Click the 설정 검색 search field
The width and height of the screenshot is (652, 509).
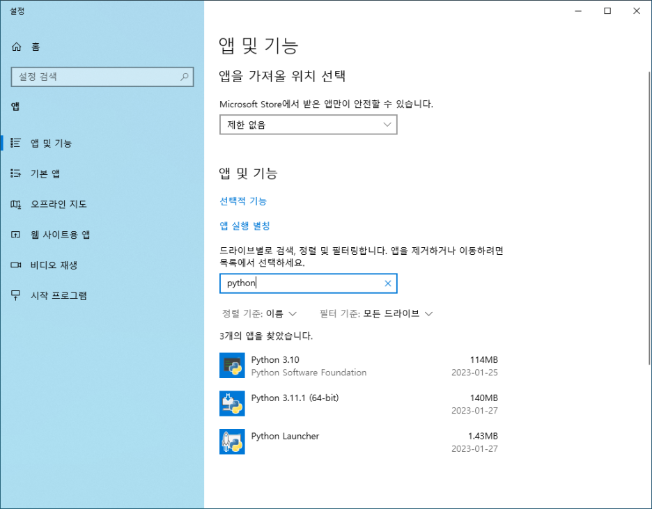[x=102, y=77]
